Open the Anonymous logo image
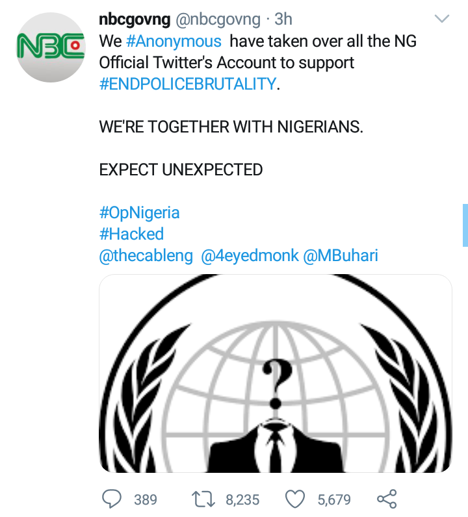 coord(275,373)
